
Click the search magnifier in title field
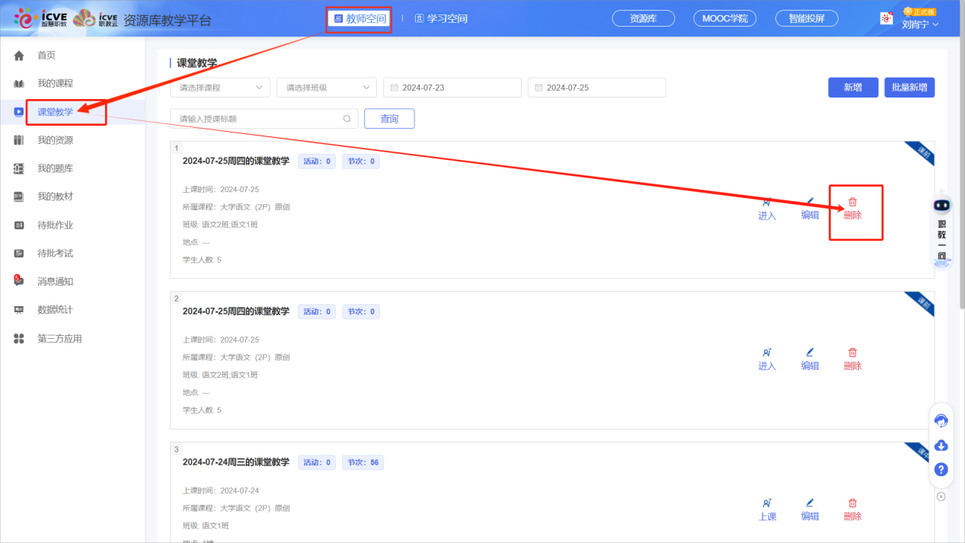pyautogui.click(x=347, y=119)
